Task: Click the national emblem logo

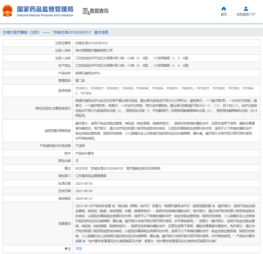Action: click(x=8, y=11)
